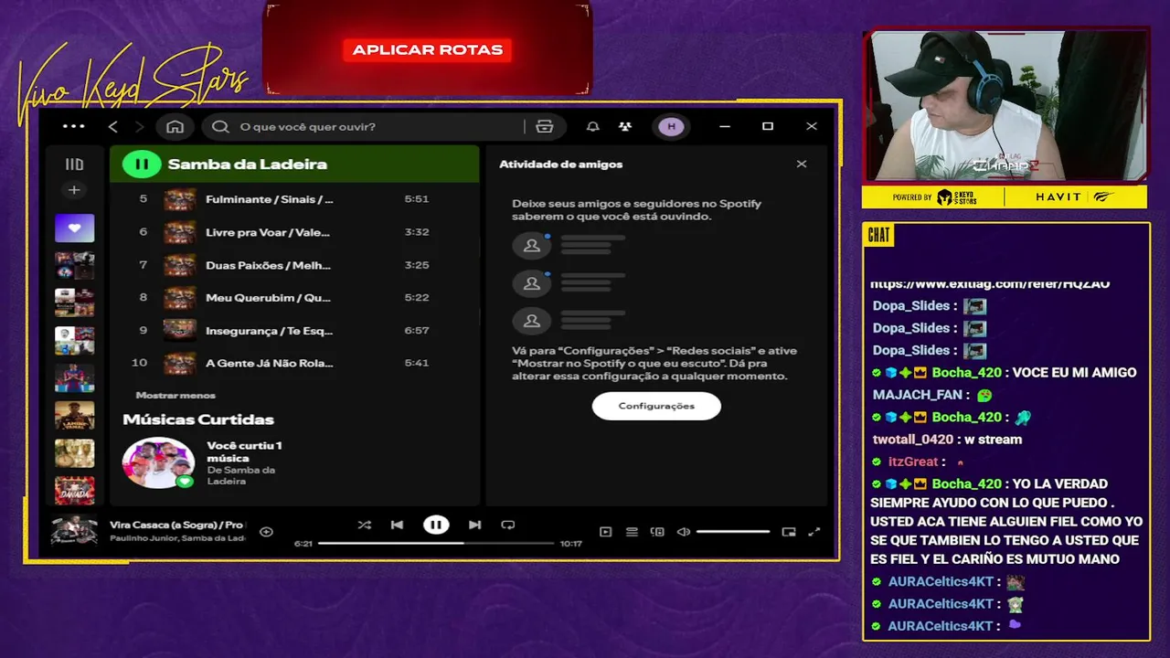Play track 8 Meu Querubim
The height and width of the screenshot is (658, 1170).
[294, 297]
